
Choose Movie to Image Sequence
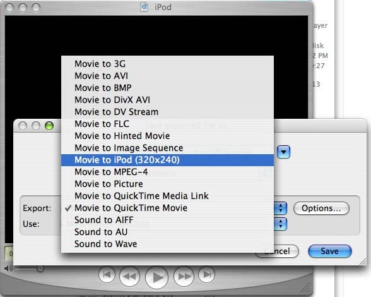(x=167, y=148)
